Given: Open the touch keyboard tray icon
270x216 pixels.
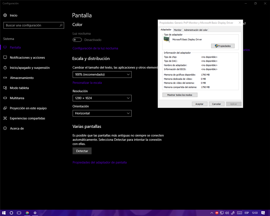Looking at the screenshot, I should tap(239, 213).
